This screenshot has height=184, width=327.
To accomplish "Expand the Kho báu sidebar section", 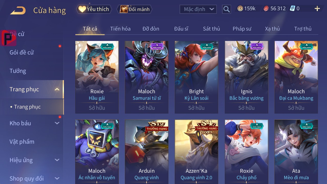I will tap(57, 123).
